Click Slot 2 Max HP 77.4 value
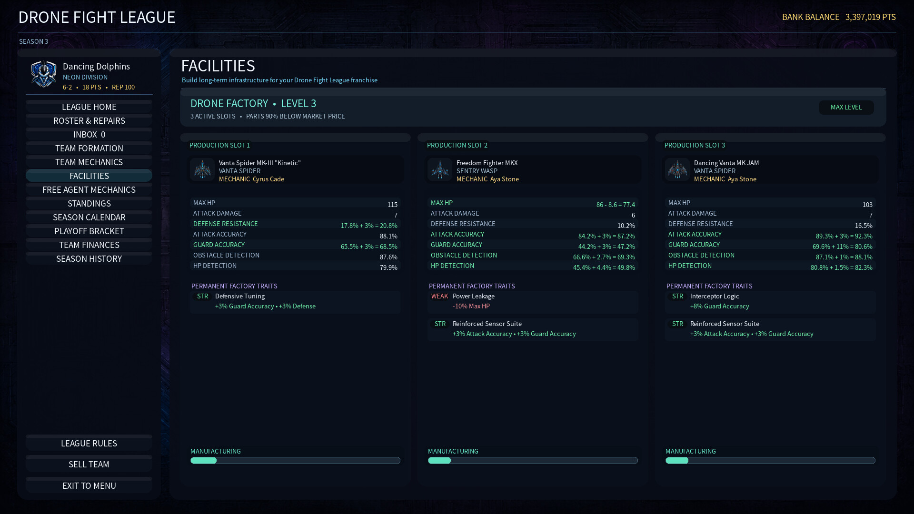This screenshot has height=514, width=914. pos(616,205)
